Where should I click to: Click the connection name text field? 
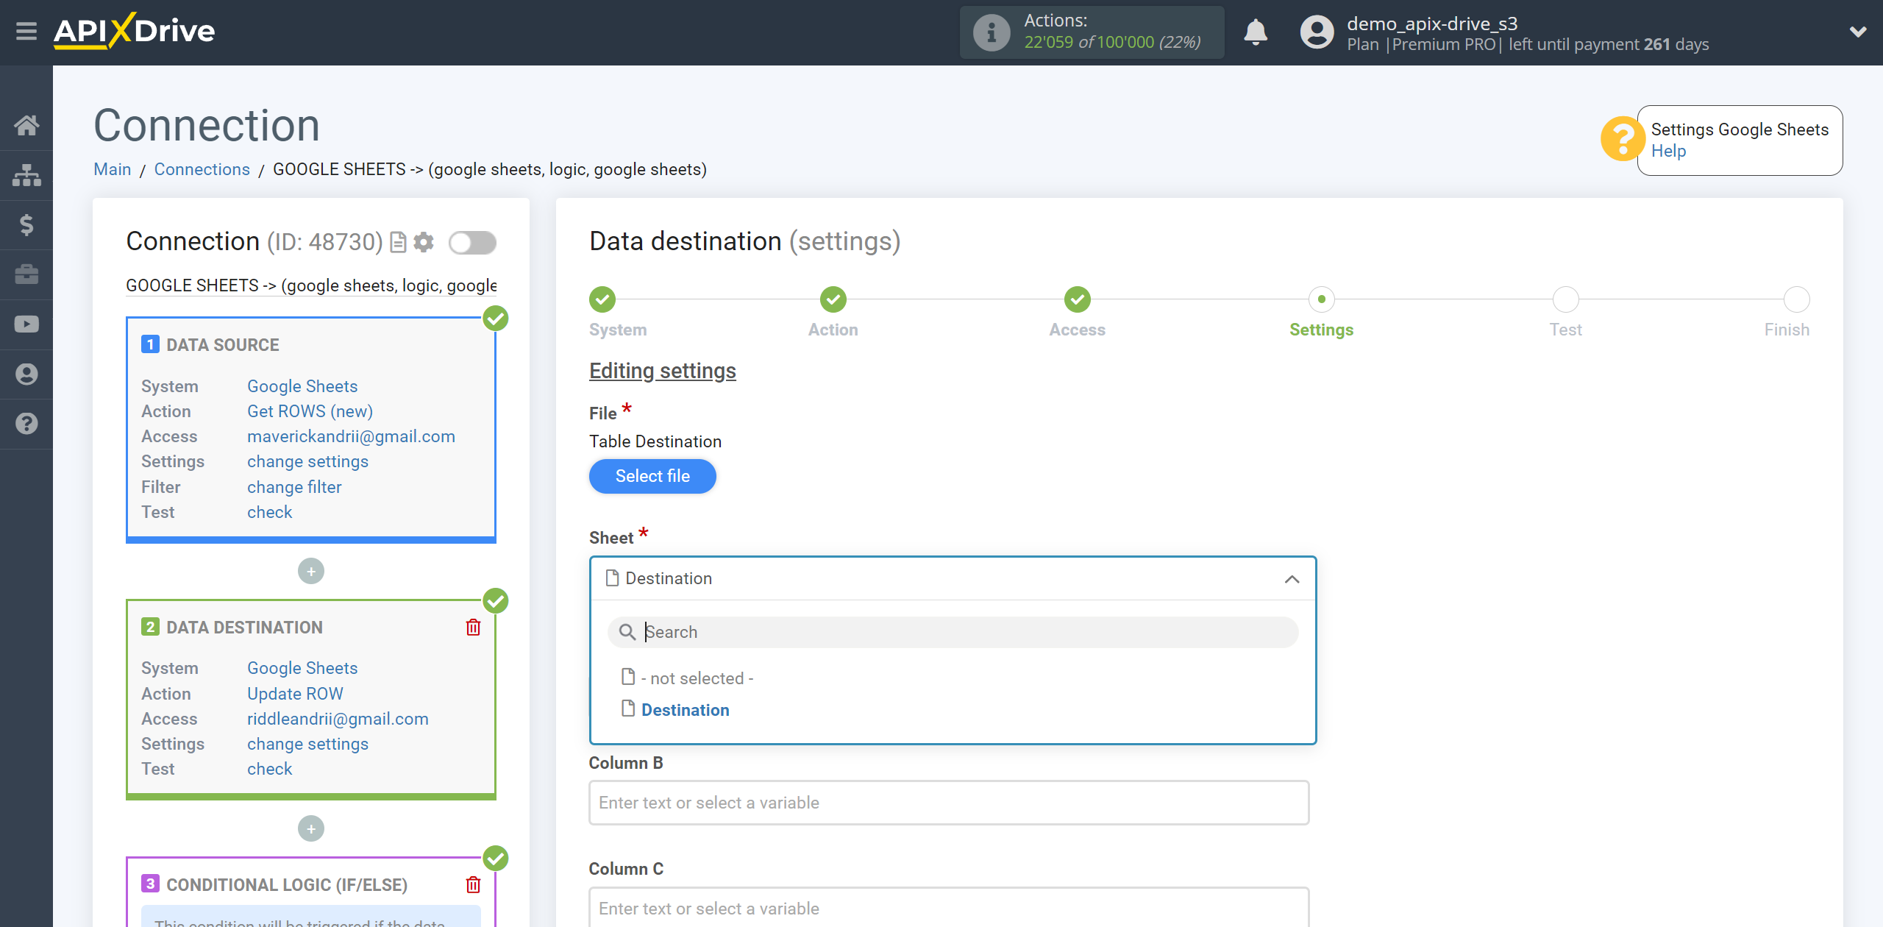click(311, 285)
